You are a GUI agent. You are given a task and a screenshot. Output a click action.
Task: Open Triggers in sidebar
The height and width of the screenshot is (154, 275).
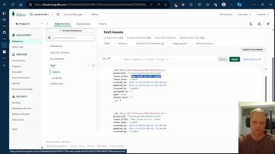pyautogui.click(x=16, y=66)
